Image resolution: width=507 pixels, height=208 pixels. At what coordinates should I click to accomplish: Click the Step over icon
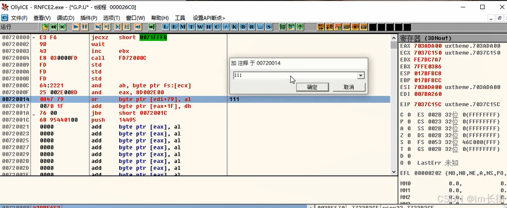click(107, 27)
